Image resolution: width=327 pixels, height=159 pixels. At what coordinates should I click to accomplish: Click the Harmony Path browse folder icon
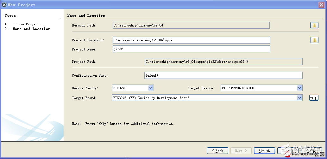click(314, 26)
